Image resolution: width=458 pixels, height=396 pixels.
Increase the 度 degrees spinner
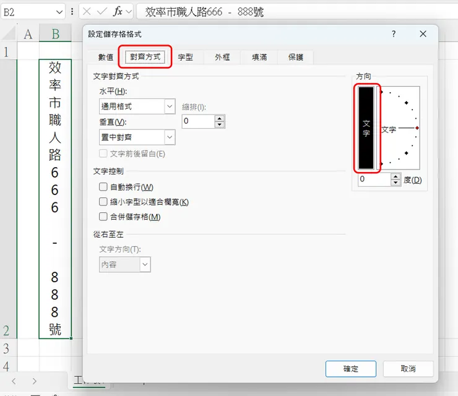[x=395, y=176]
